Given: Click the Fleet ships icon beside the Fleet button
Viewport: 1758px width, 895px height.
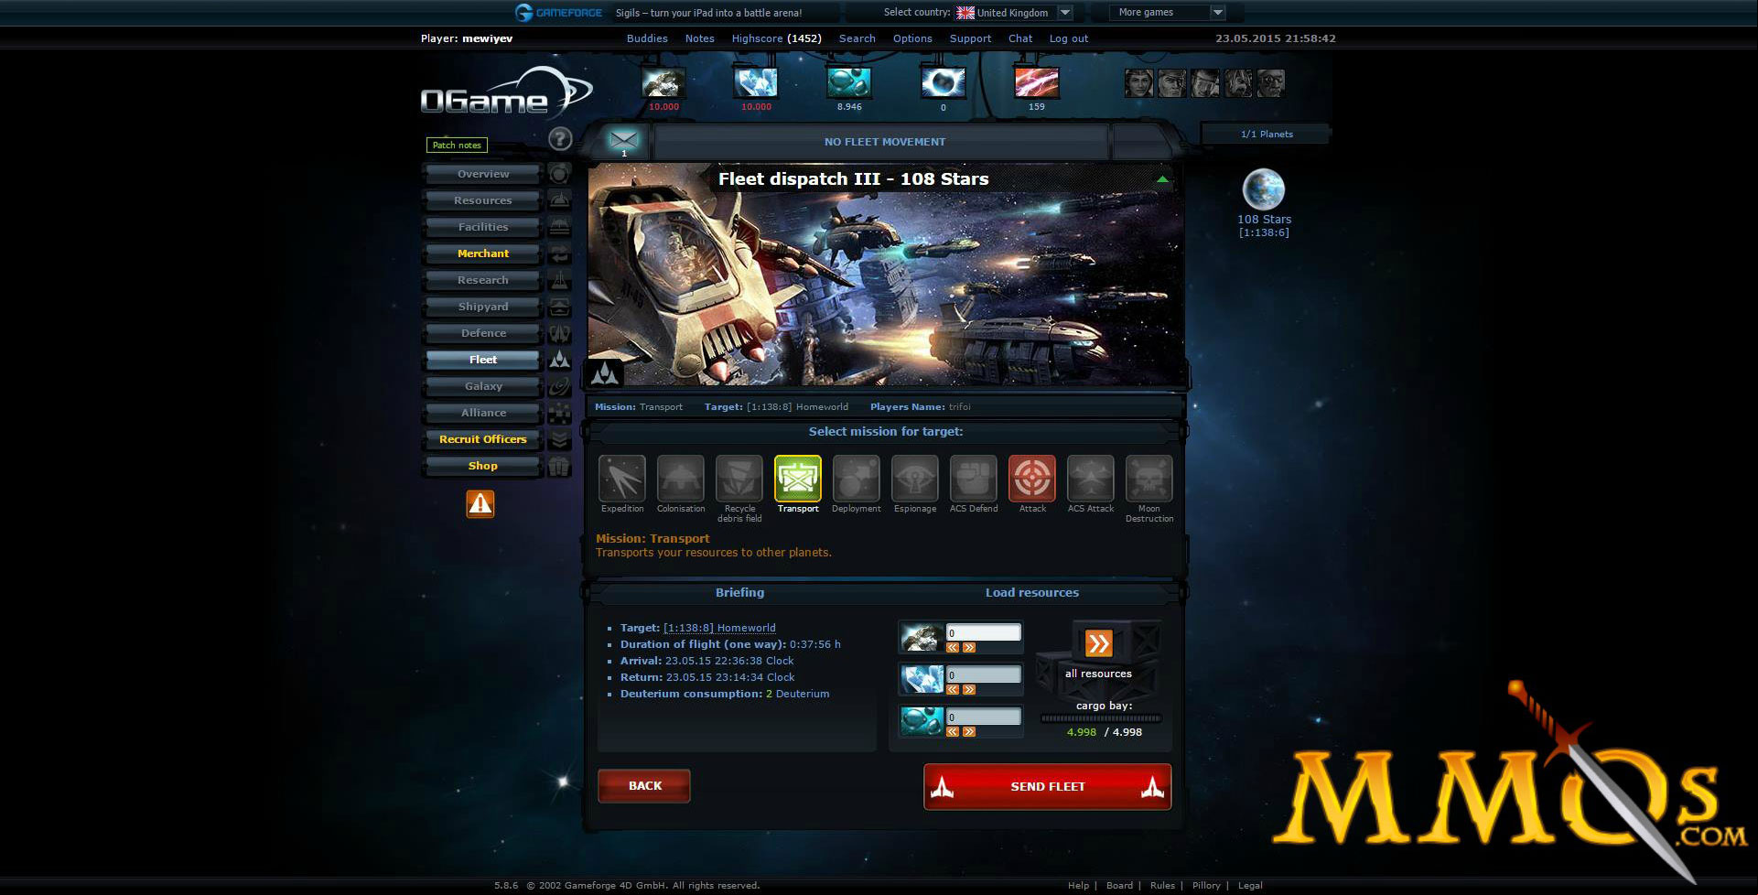Looking at the screenshot, I should (x=559, y=360).
